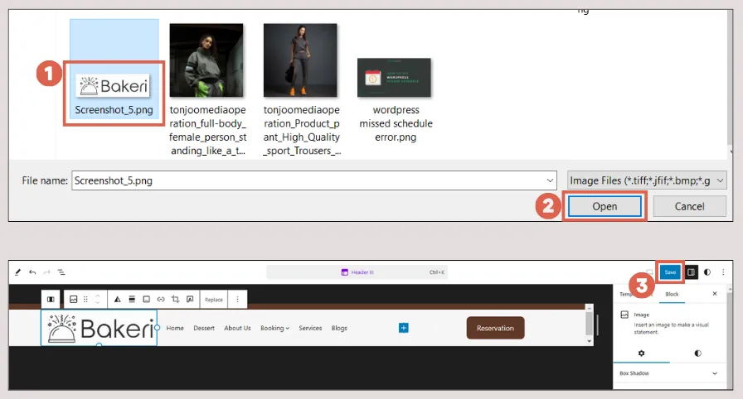The width and height of the screenshot is (743, 399).
Task: Open the gear Settings tab in sidebar
Action: point(641,353)
